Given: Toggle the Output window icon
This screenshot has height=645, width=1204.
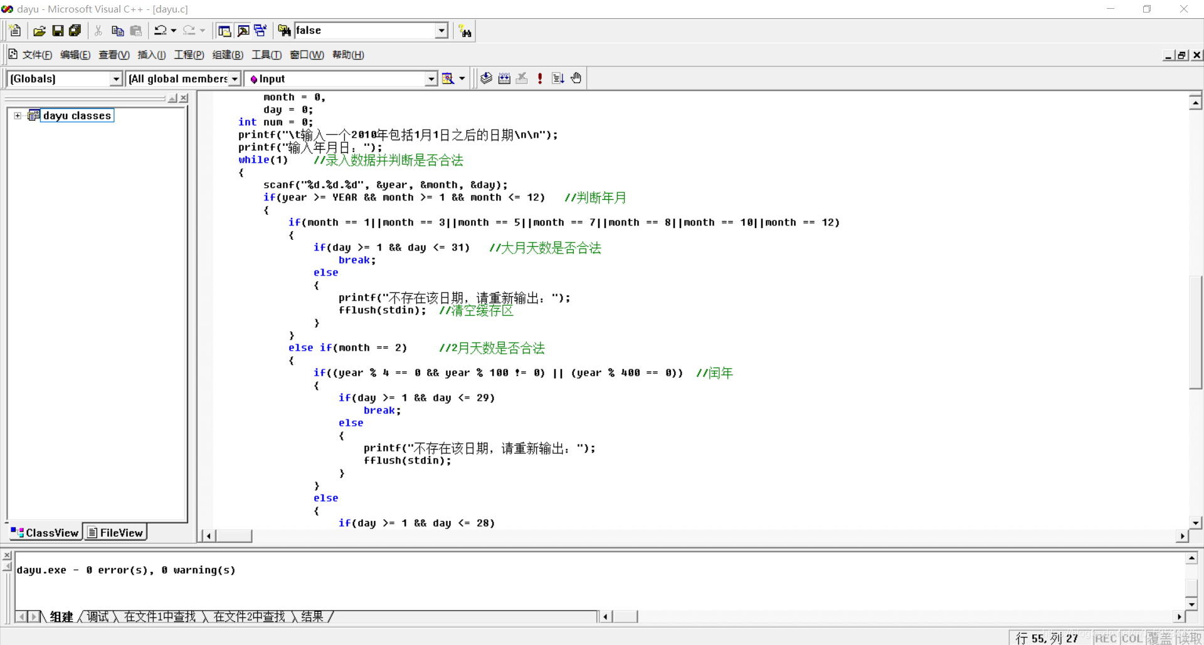Looking at the screenshot, I should pos(243,31).
